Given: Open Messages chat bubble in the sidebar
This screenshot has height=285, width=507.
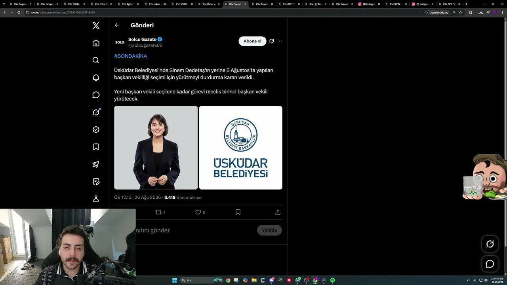Looking at the screenshot, I should (x=96, y=95).
